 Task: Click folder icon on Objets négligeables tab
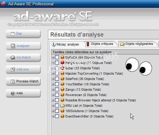point(122,44)
